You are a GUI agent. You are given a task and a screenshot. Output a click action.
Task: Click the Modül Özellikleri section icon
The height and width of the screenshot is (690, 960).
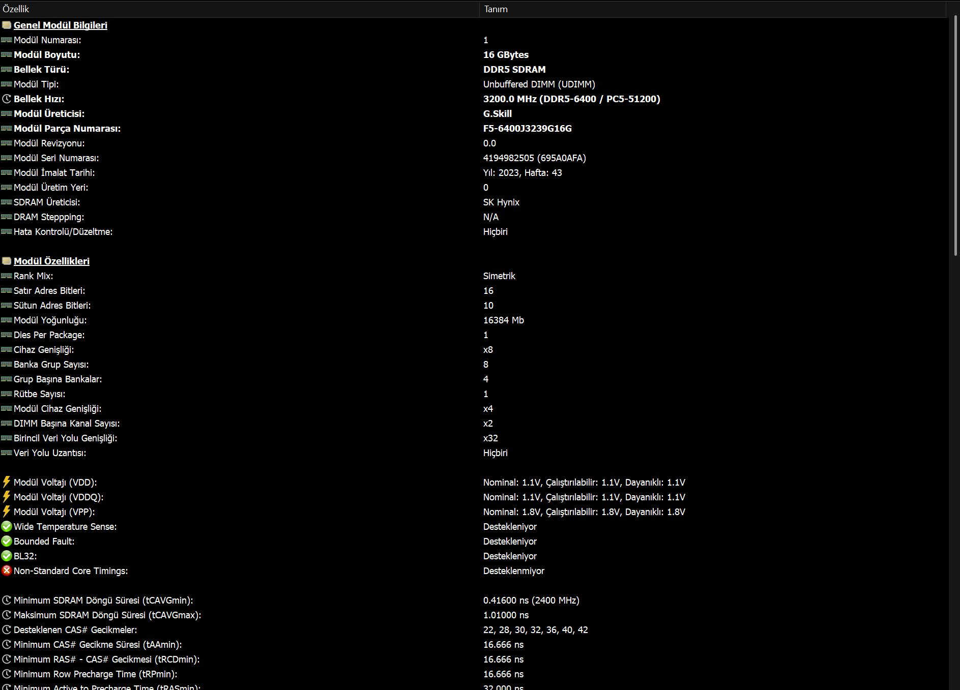click(7, 261)
